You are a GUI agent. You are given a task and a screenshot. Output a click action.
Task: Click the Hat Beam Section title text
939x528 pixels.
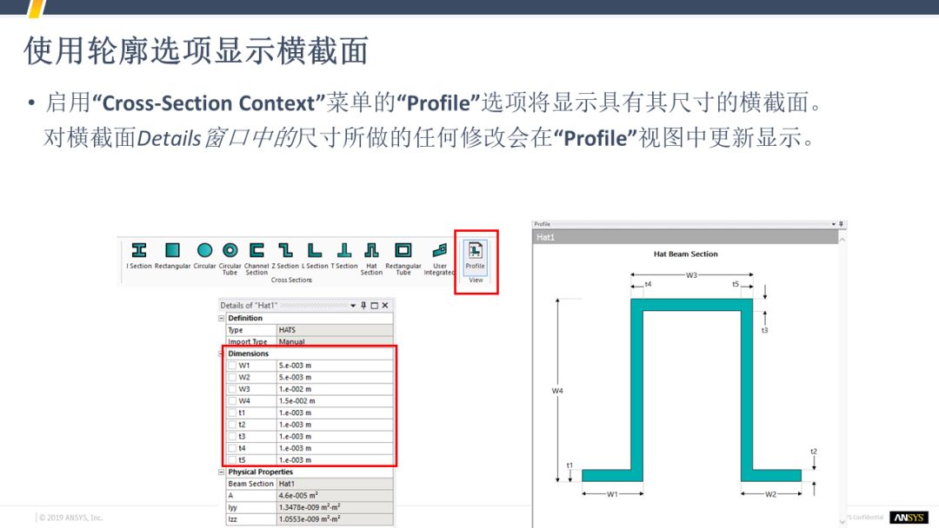pyautogui.click(x=686, y=254)
